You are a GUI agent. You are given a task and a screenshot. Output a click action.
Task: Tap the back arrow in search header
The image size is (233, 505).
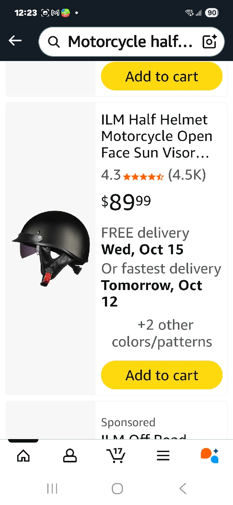(15, 41)
